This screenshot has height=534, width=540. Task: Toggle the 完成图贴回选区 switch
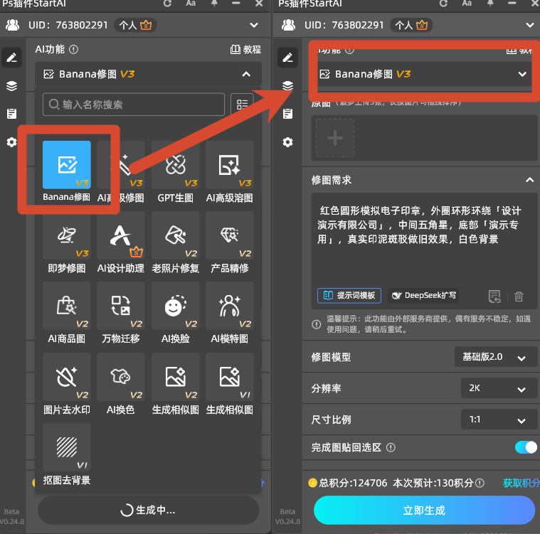[526, 447]
